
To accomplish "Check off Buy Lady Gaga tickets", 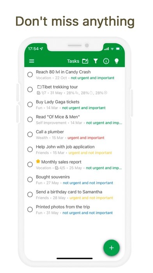I will point(30,104).
